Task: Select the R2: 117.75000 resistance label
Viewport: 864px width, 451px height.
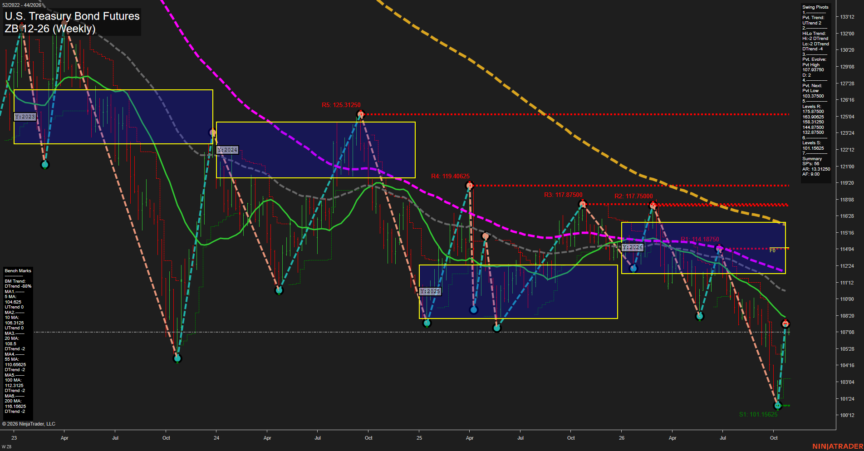Action: (633, 196)
